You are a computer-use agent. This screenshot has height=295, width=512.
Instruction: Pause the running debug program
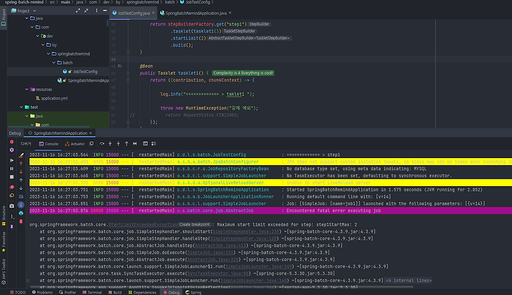click(12, 169)
